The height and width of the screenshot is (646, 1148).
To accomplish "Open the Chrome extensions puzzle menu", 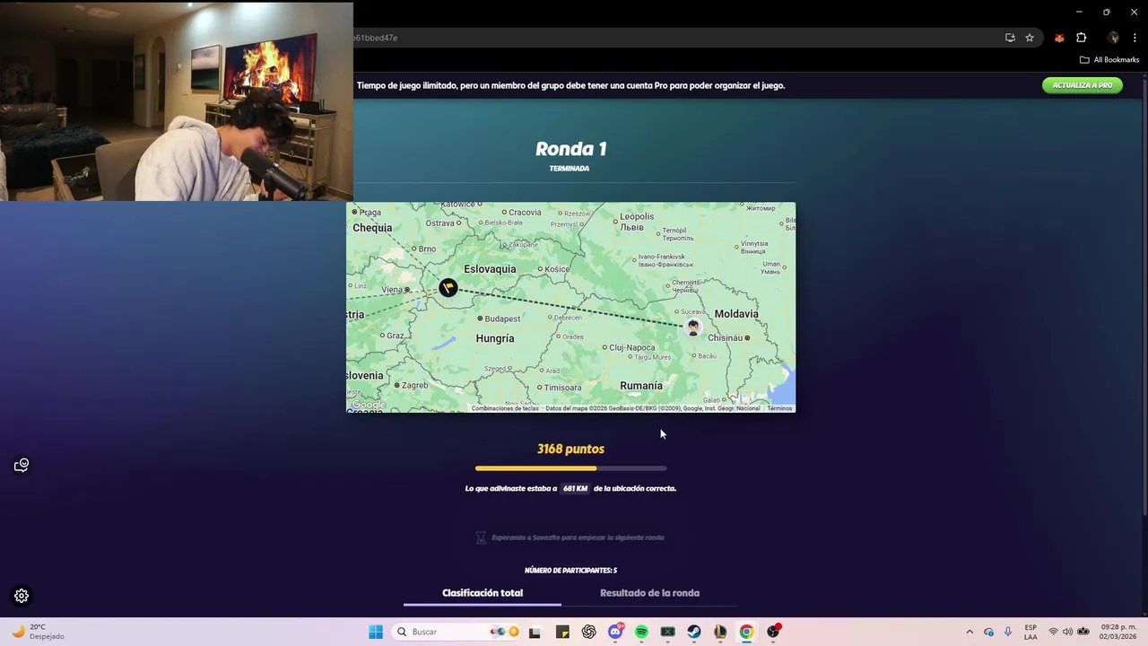I will 1081,38.
